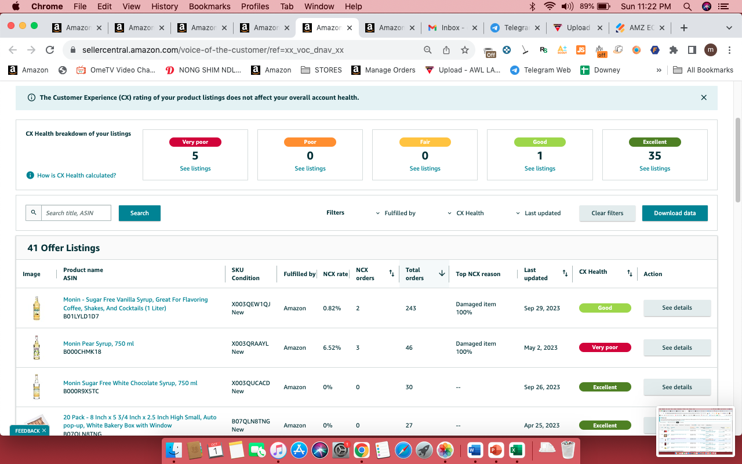The image size is (742, 464).
Task: Launch Microsoft Word from the dock
Action: [474, 449]
